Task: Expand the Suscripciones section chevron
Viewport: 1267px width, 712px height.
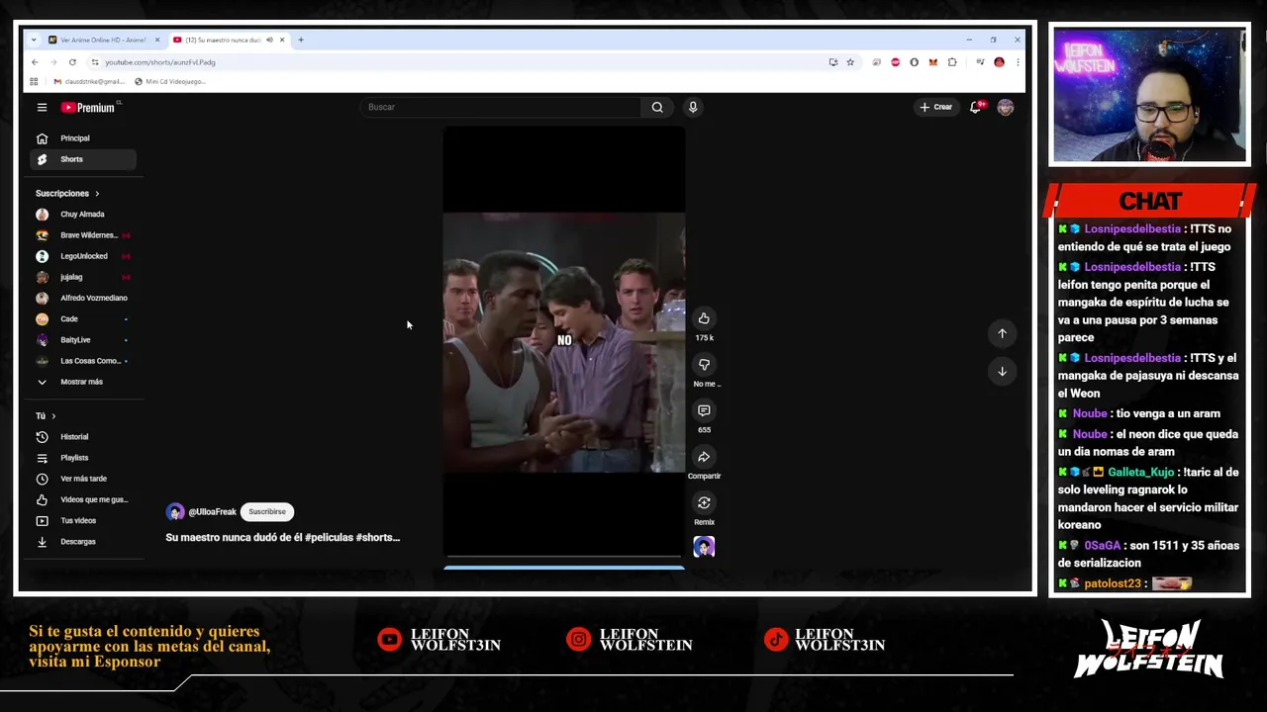Action: (97, 194)
